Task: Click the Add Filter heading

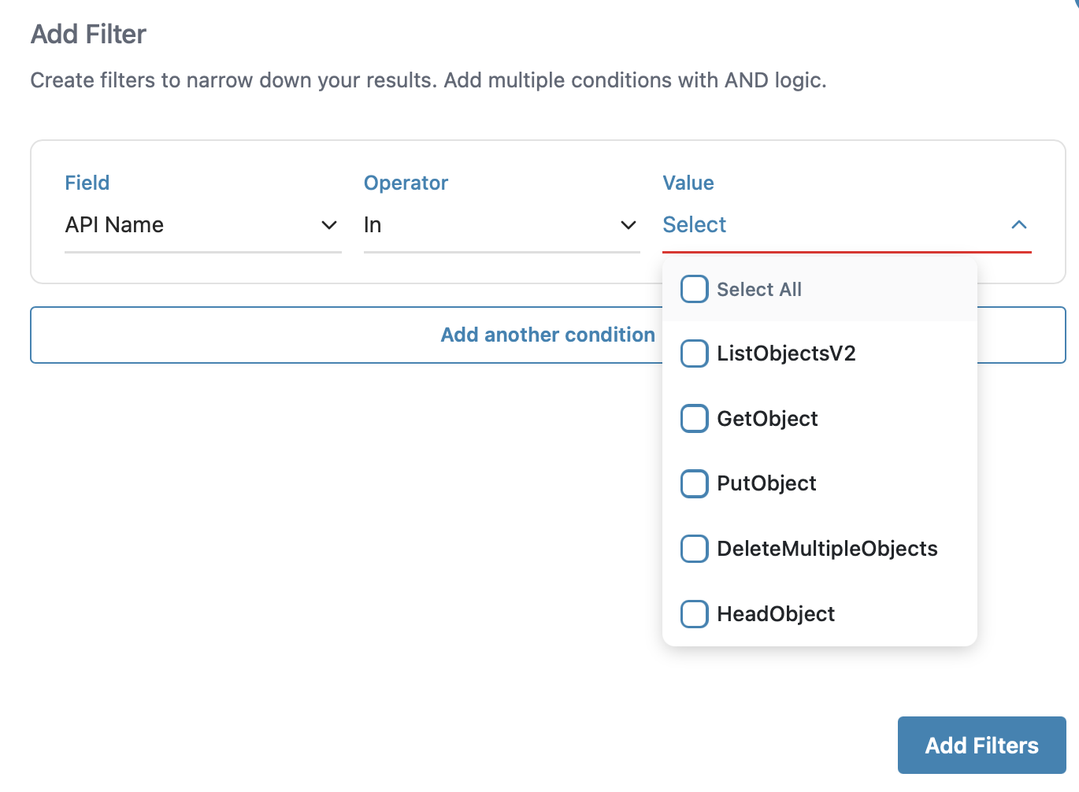Action: pos(88,35)
